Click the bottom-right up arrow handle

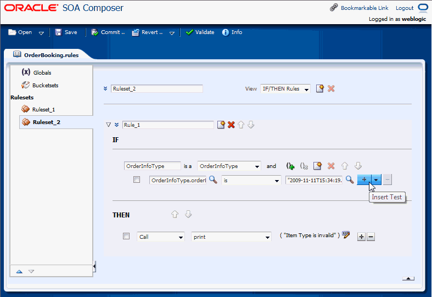click(x=408, y=278)
